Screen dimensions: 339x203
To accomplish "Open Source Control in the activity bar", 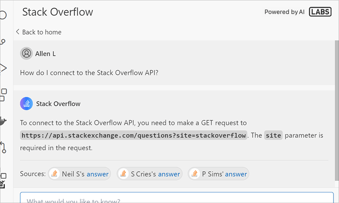I will pos(3,42).
